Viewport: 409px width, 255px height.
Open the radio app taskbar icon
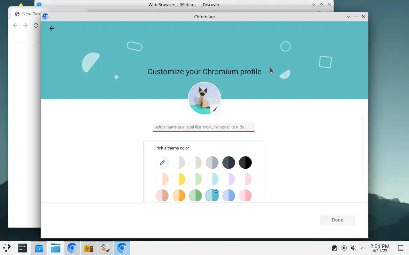pos(89,248)
